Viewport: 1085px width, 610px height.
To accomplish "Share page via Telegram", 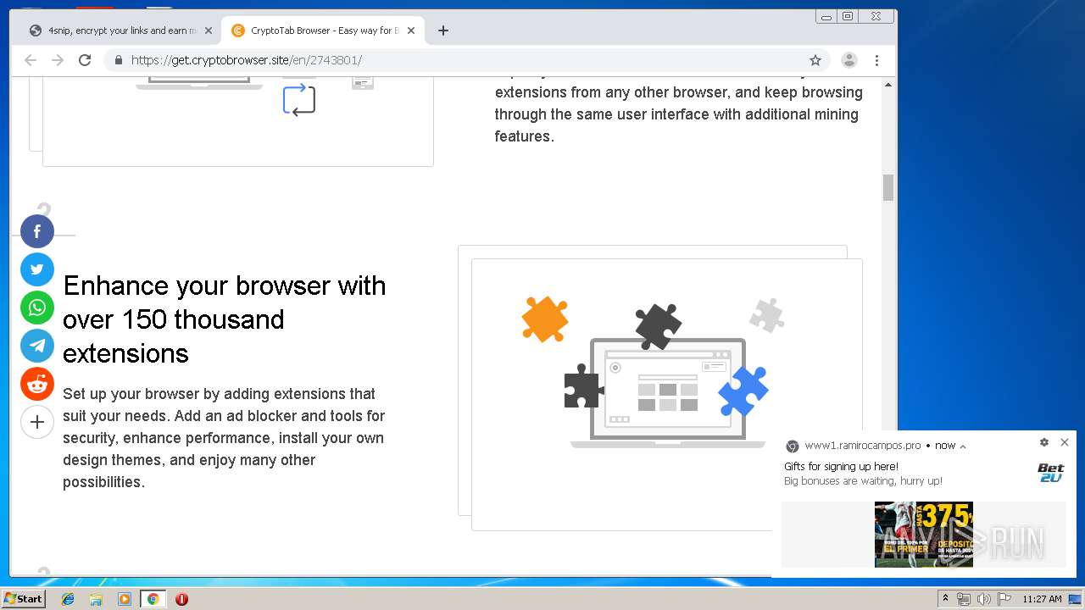I will [37, 346].
